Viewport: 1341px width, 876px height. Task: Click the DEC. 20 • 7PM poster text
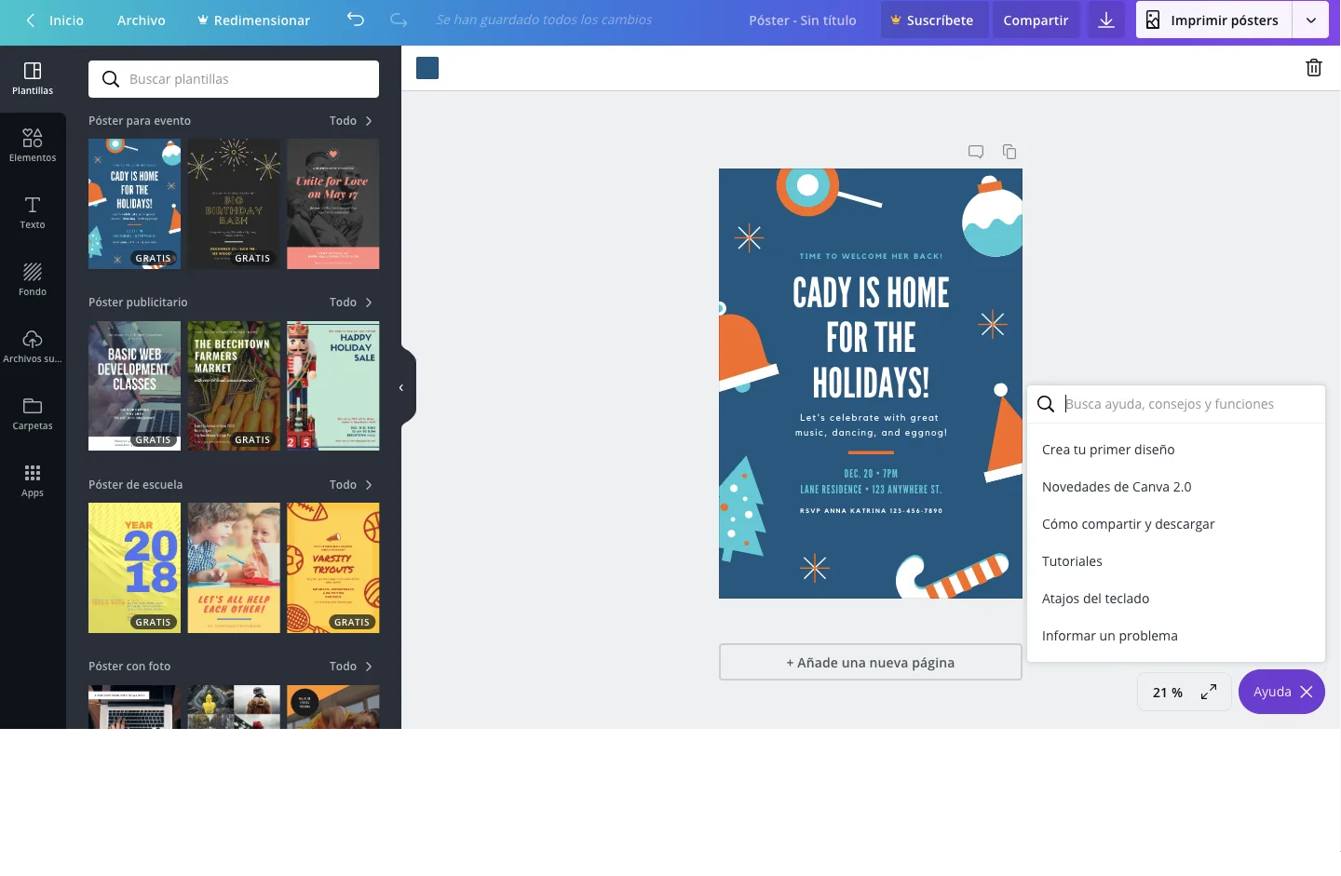pos(871,474)
